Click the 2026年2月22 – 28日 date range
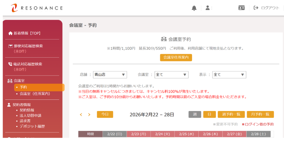This screenshot has height=144, width=284. [x=152, y=115]
